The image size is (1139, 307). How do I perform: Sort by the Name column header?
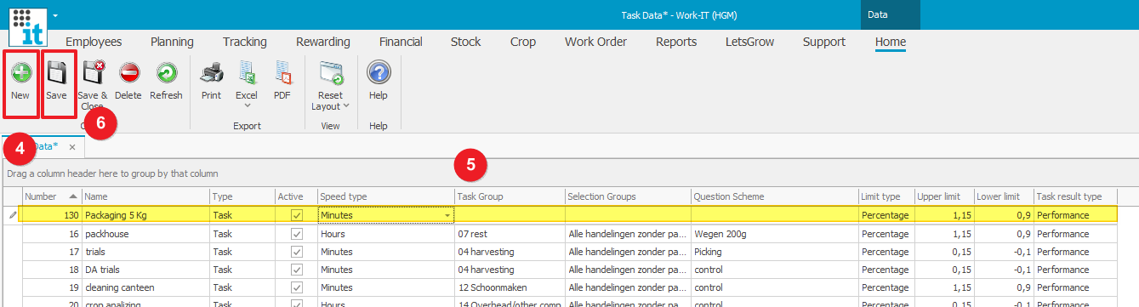tap(145, 196)
